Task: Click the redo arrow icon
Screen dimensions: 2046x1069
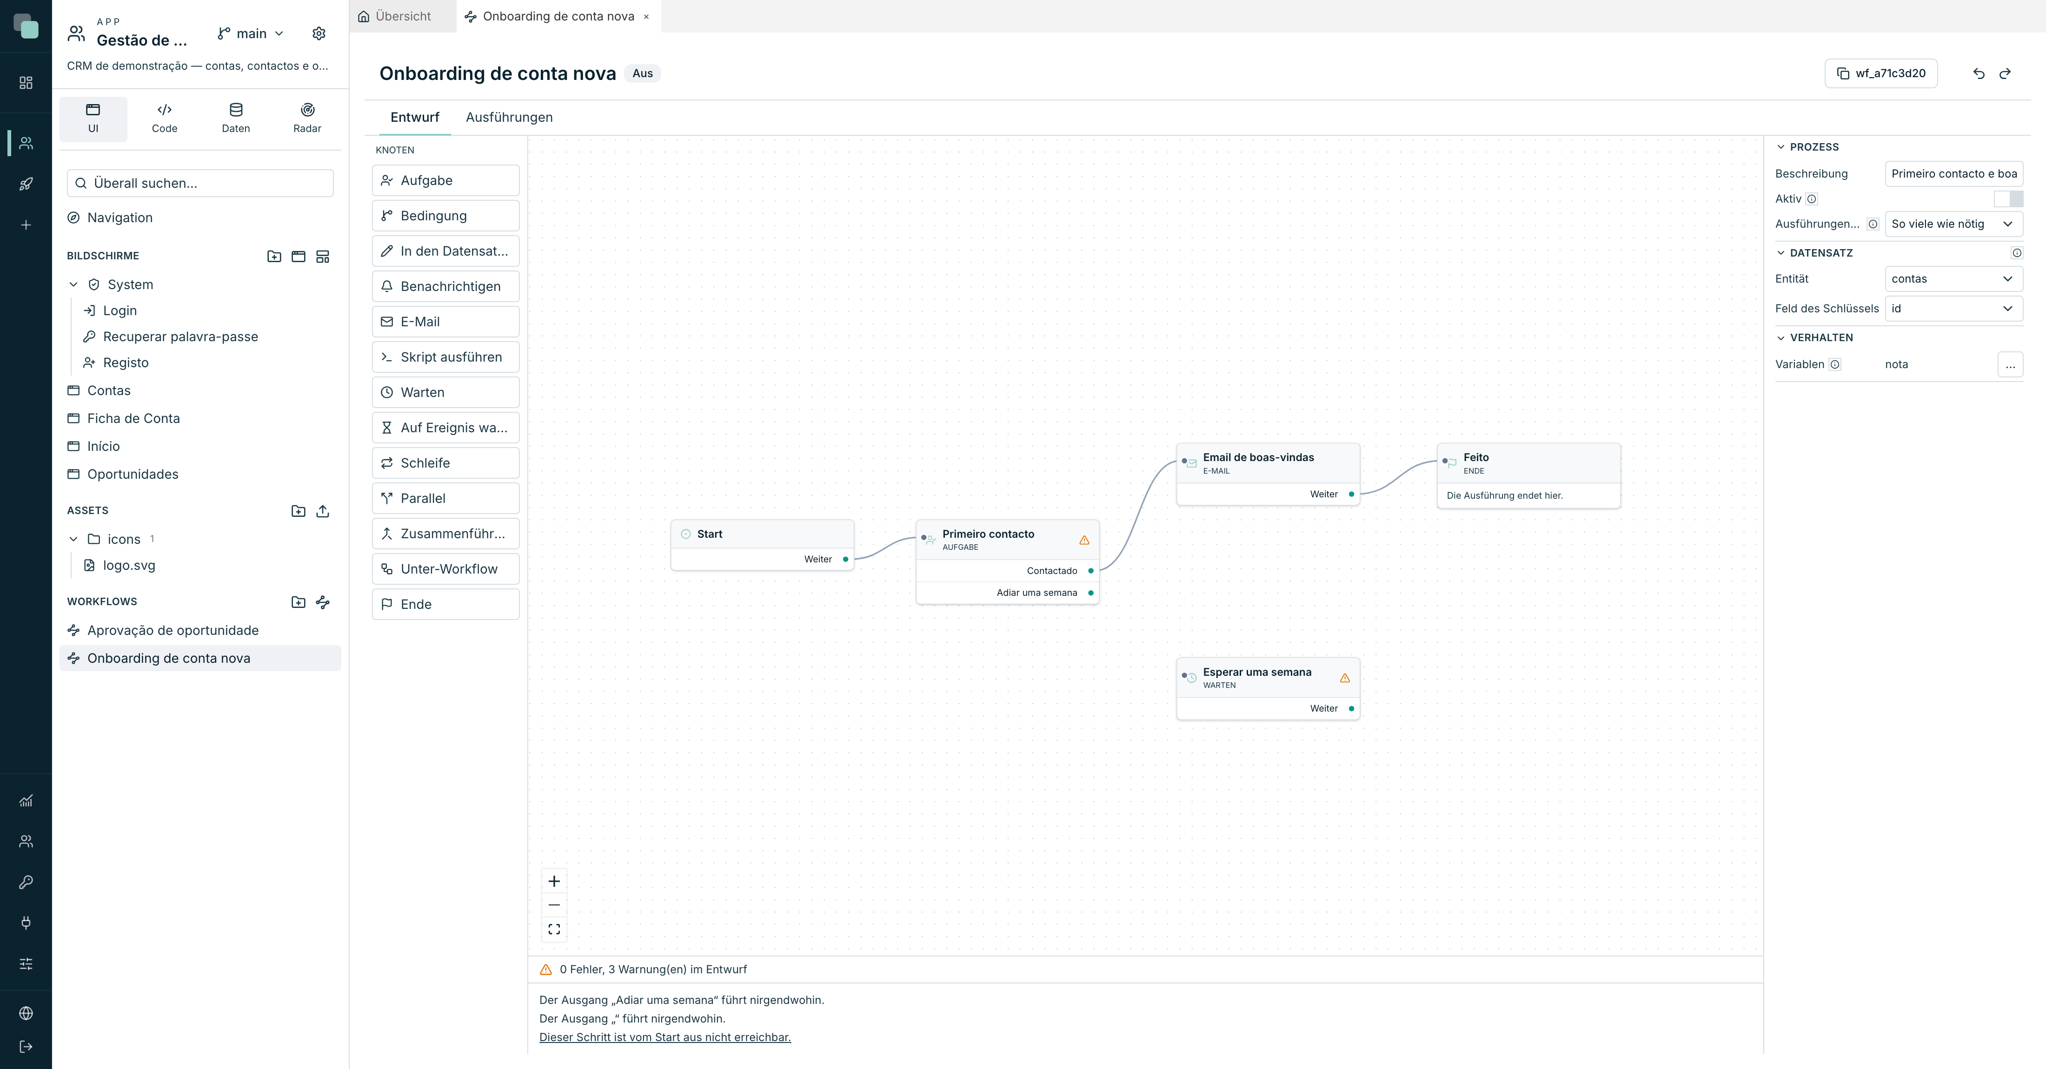Action: tap(2005, 74)
